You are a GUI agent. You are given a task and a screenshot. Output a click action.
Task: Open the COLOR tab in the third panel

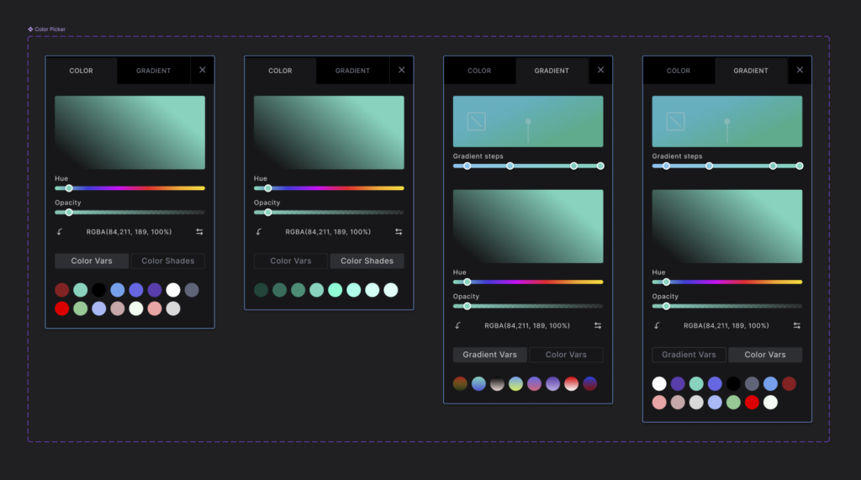click(479, 71)
